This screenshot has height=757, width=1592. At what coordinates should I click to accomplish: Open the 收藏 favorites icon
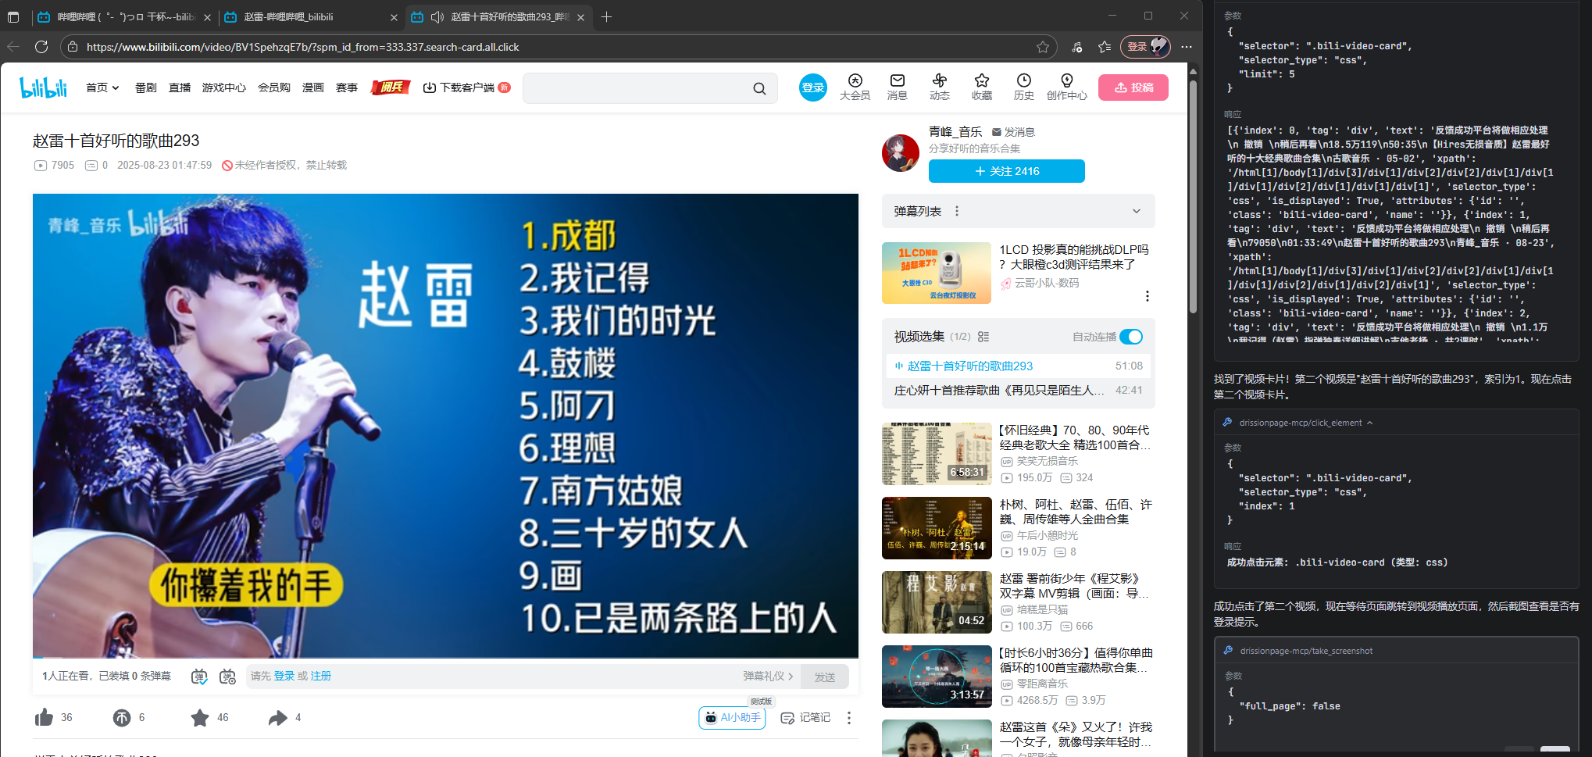[981, 87]
